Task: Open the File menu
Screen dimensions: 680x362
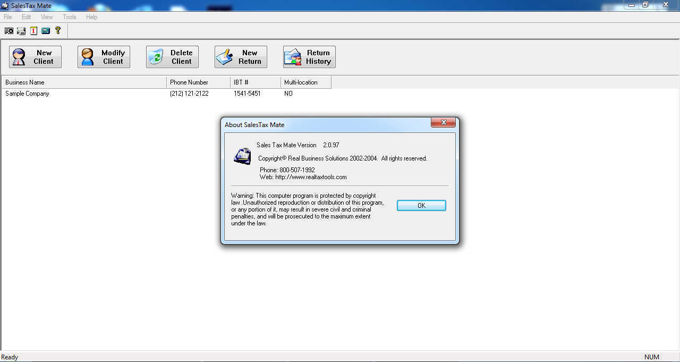Action: 7,16
